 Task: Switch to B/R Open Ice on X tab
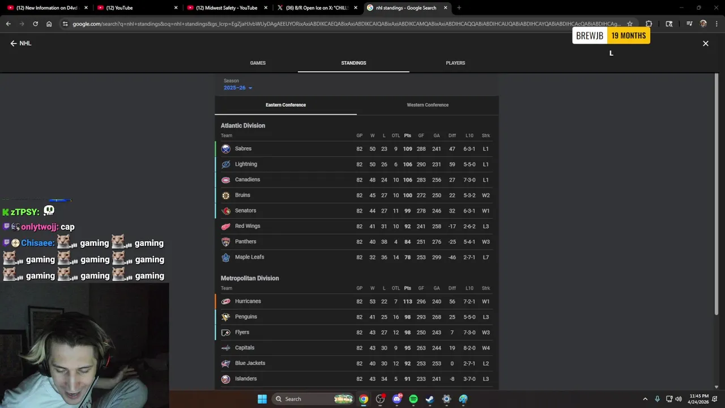pos(317,8)
